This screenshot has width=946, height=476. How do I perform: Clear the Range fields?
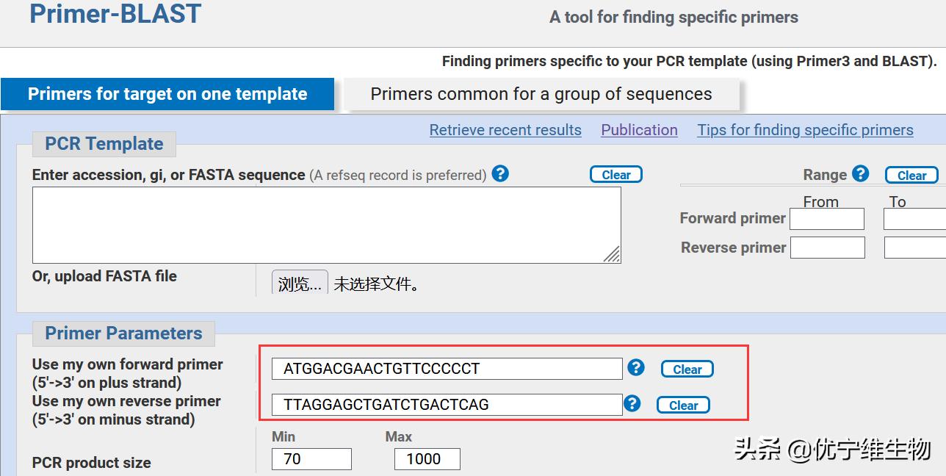pyautogui.click(x=911, y=176)
